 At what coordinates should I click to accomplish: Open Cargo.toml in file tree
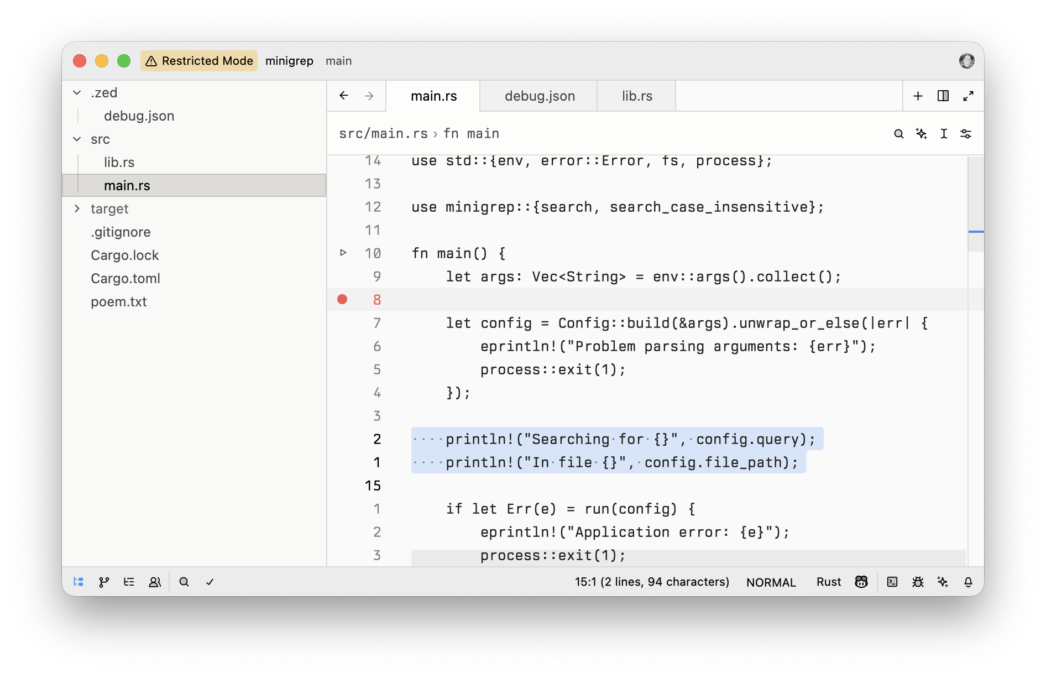pyautogui.click(x=125, y=278)
